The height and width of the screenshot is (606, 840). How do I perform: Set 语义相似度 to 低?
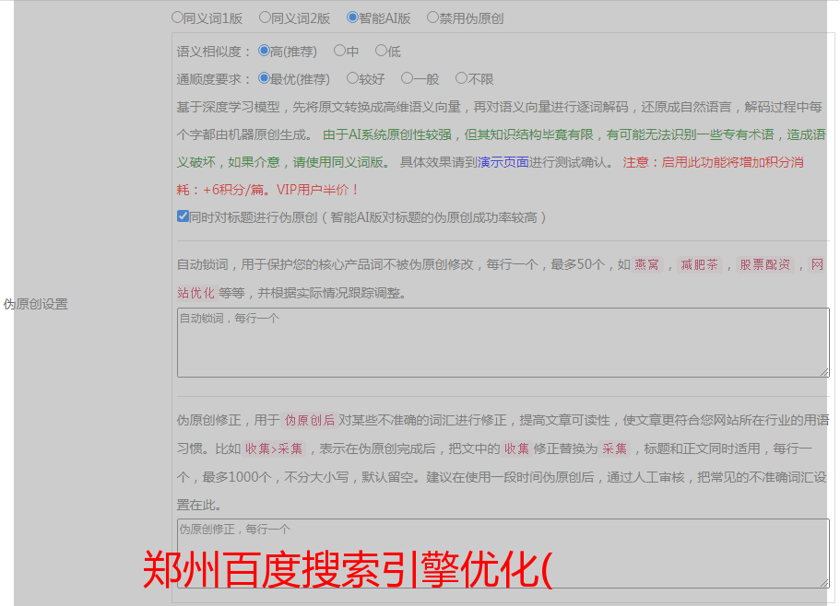[x=381, y=51]
